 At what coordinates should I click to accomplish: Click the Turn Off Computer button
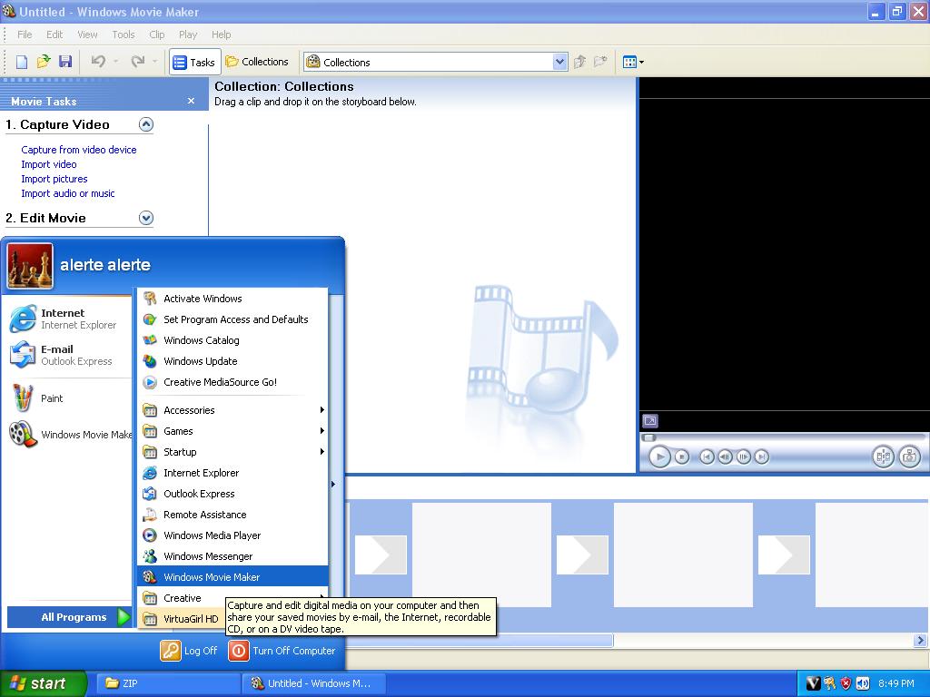pos(282,651)
